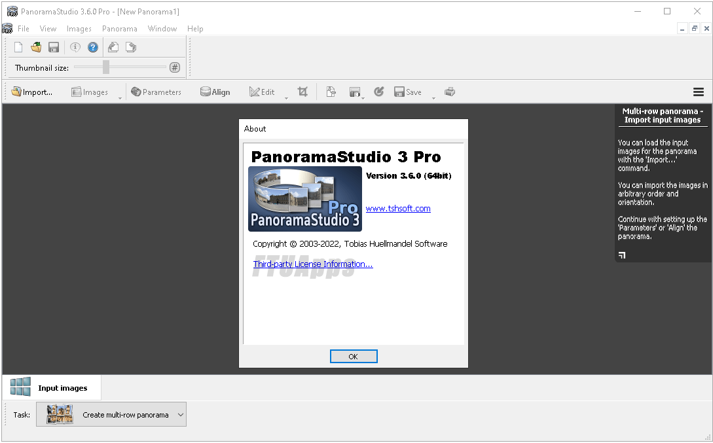Click the Save button in main toolbar

point(408,92)
